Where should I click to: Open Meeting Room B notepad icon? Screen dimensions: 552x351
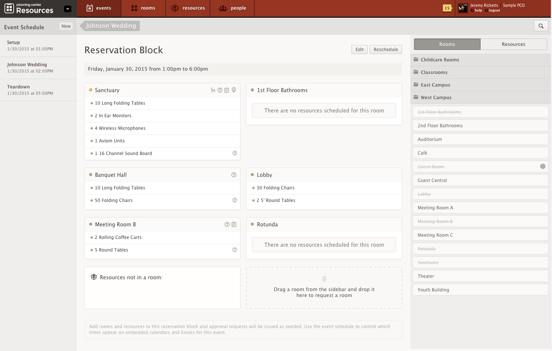click(x=234, y=225)
